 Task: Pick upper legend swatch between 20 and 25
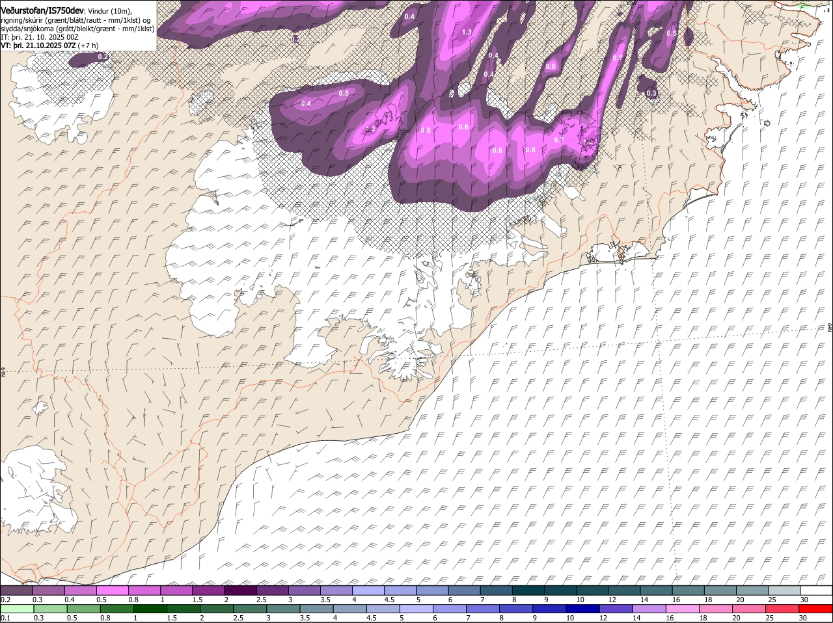[x=752, y=590]
